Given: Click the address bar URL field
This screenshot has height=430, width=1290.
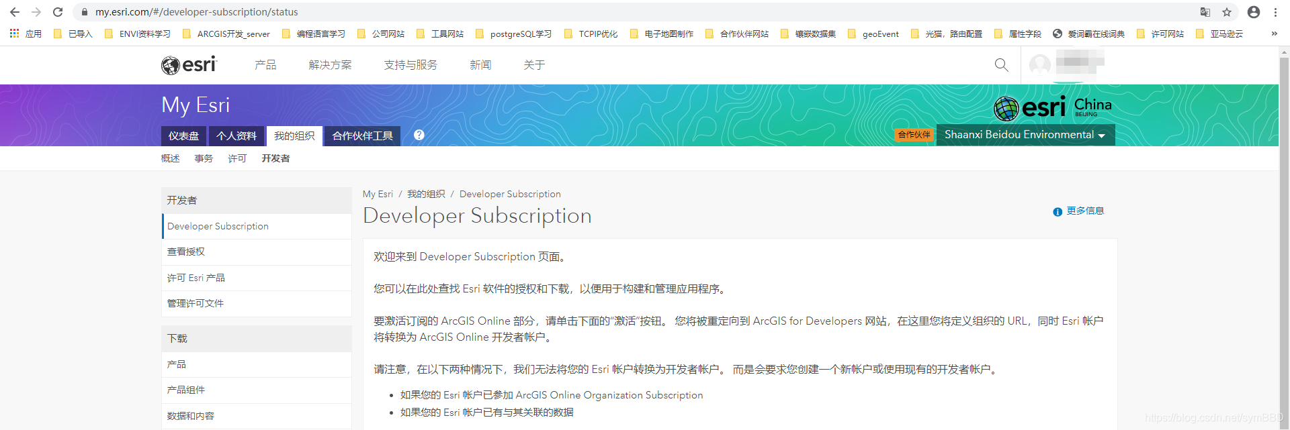Looking at the screenshot, I should pyautogui.click(x=638, y=12).
